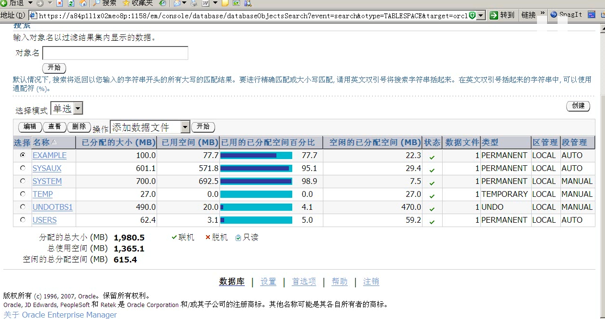This screenshot has height=319, width=605.
Task: Open the Word edit icon dropdown arrow
Action: click(215, 3)
